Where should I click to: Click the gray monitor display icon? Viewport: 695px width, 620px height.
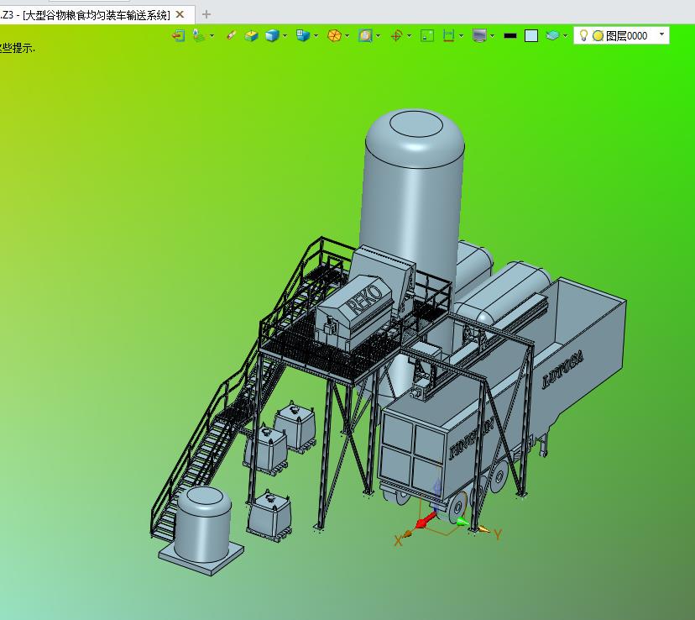coord(479,35)
